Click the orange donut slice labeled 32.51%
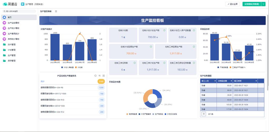 point(147,95)
